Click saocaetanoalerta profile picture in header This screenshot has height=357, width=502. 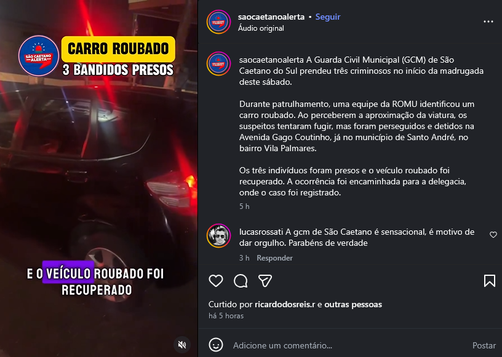tap(218, 22)
